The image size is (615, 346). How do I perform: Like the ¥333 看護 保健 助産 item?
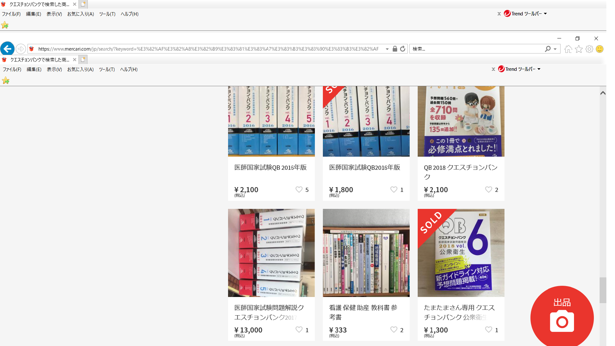pyautogui.click(x=394, y=330)
